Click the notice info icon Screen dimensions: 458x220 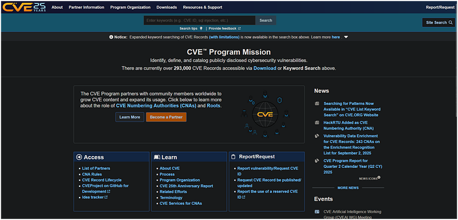click(111, 37)
